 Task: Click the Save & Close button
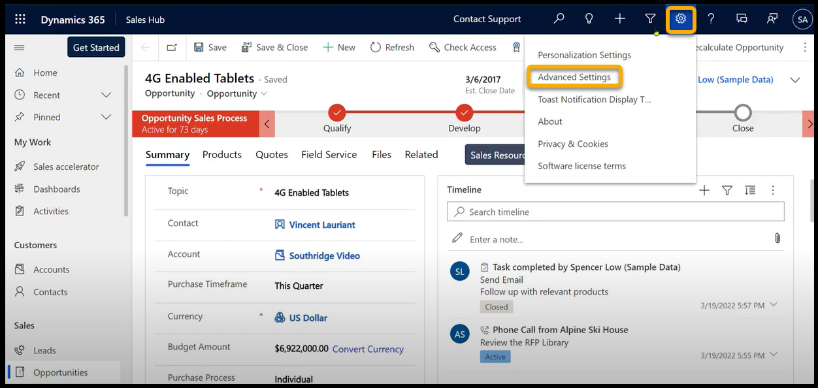[274, 48]
